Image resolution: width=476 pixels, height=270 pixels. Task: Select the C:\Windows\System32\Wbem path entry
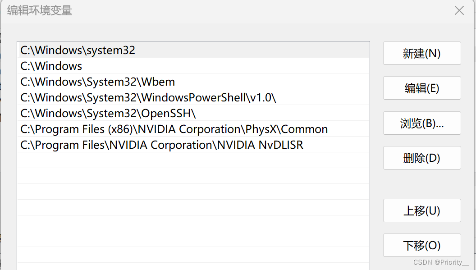point(193,82)
